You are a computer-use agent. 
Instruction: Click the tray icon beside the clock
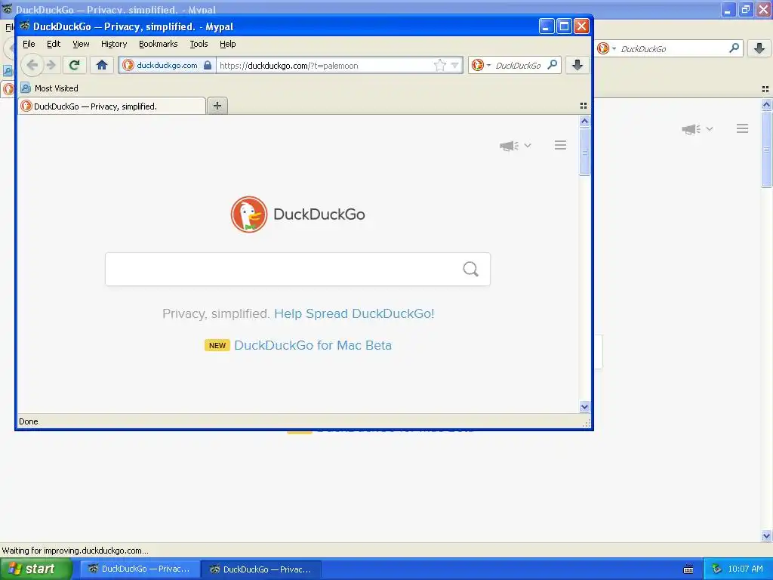point(716,569)
